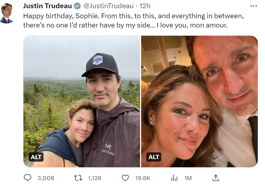This screenshot has height=185, width=265.
Task: Open the profile avatar picture
Action: [7, 13]
